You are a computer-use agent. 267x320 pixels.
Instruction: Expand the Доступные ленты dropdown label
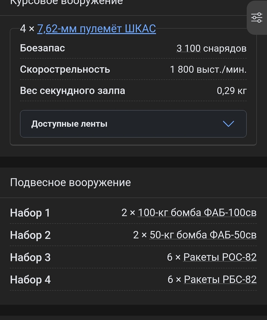(x=69, y=124)
